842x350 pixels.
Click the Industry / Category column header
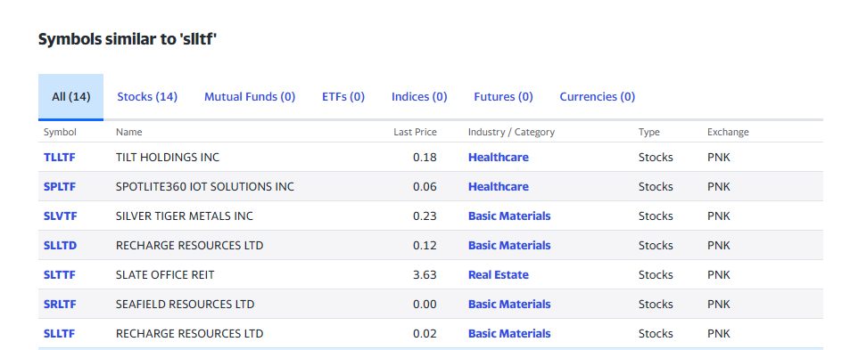511,132
